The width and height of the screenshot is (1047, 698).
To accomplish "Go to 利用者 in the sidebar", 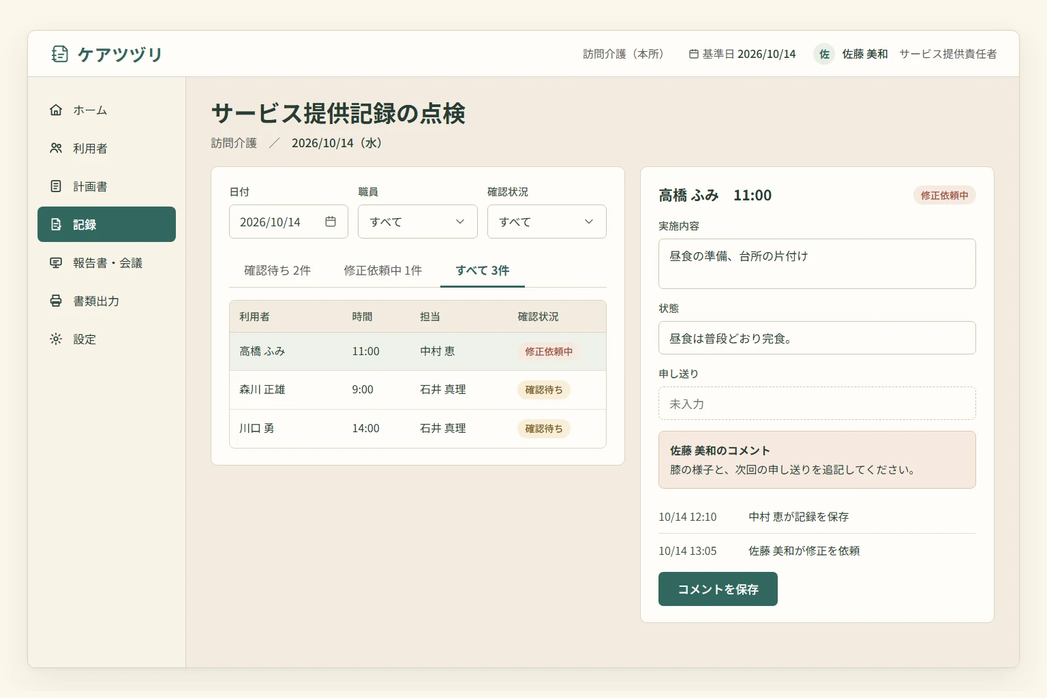I will 106,148.
